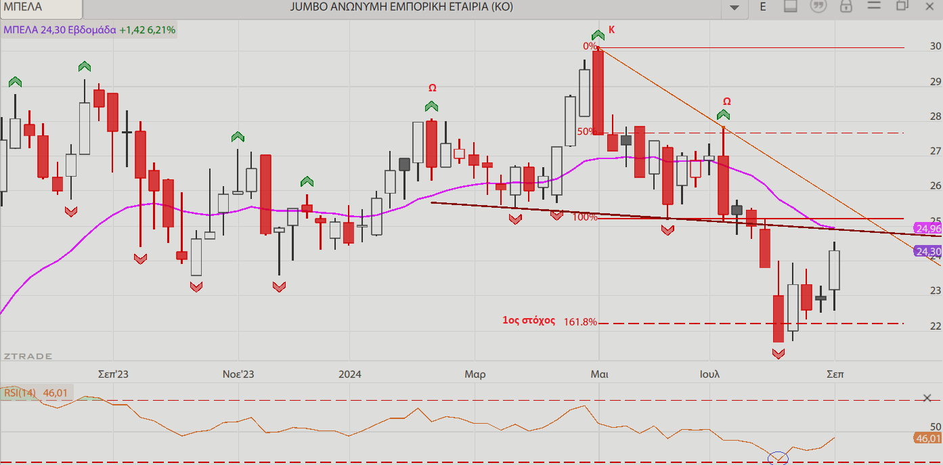Click the 22 price axis label

click(x=936, y=326)
